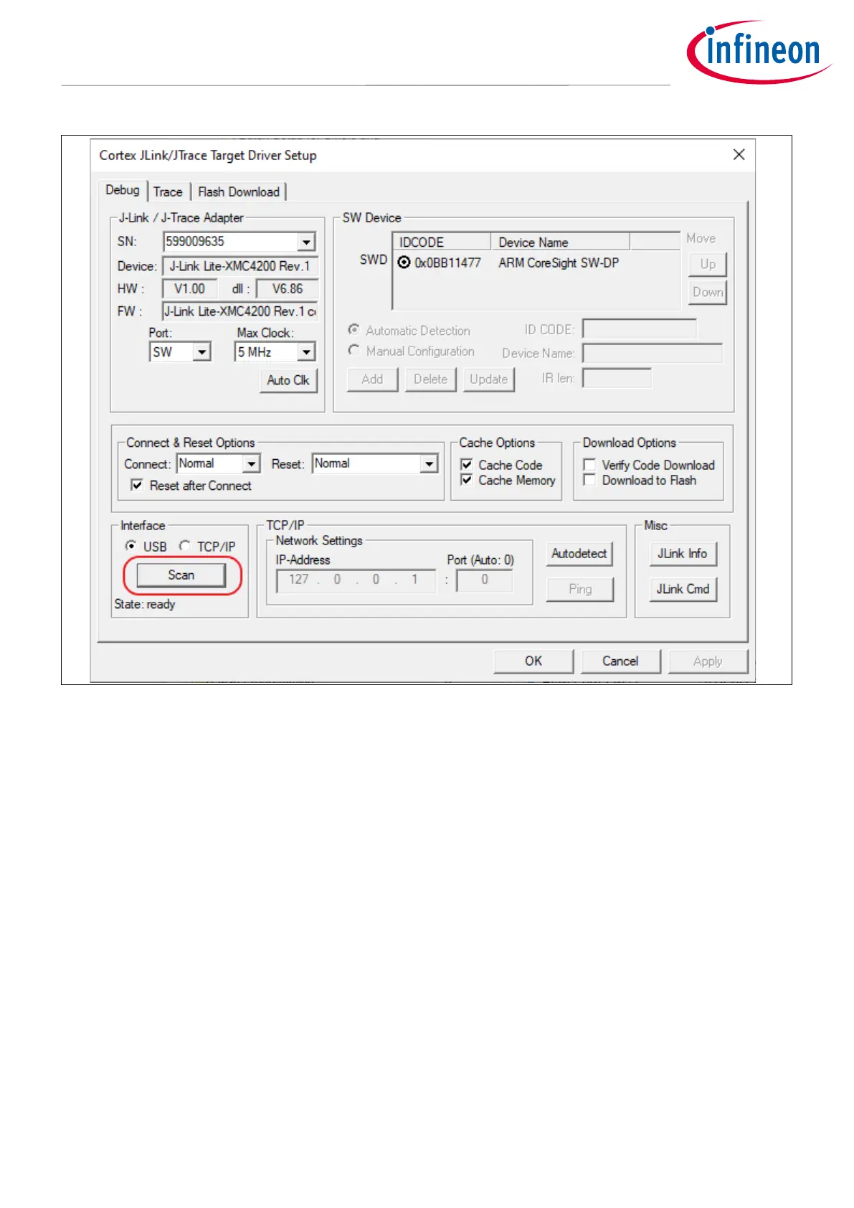Toggle the Cache Memory checkbox
The height and width of the screenshot is (1208, 854).
pos(467,480)
